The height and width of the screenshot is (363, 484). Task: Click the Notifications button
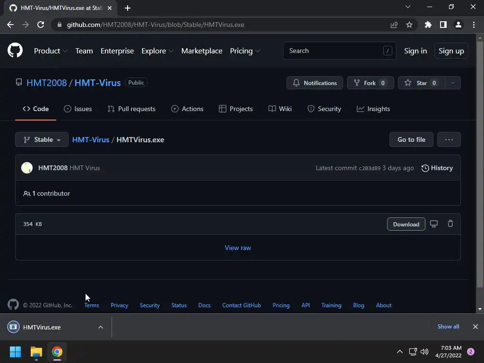[314, 83]
